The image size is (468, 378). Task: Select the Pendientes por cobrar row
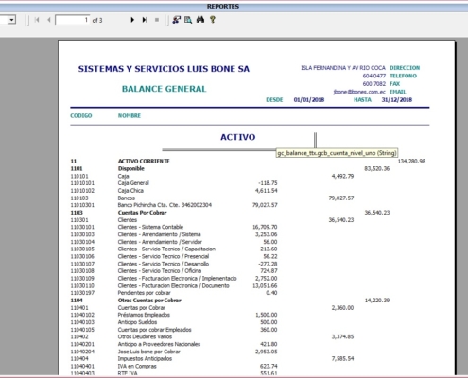(x=174, y=293)
